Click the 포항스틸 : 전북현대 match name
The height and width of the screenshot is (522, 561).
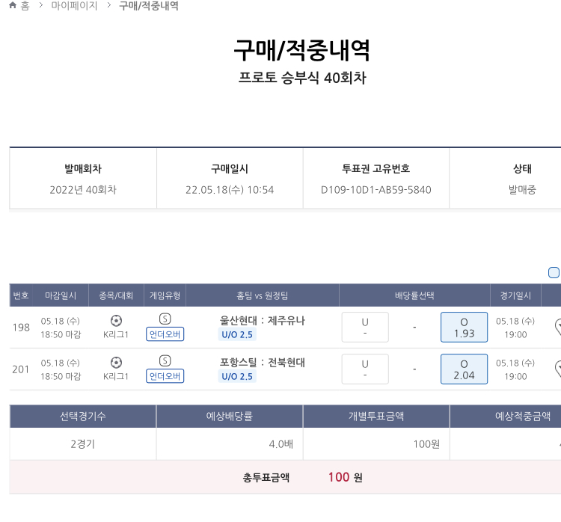(263, 363)
